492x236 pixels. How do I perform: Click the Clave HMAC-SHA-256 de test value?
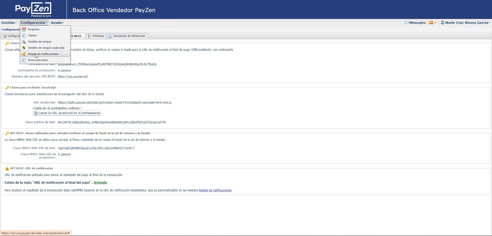(x=96, y=148)
